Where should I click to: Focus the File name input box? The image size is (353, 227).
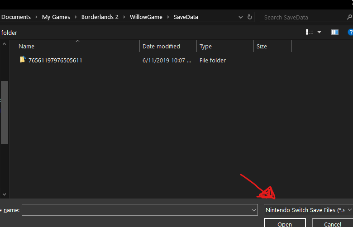tap(140, 210)
